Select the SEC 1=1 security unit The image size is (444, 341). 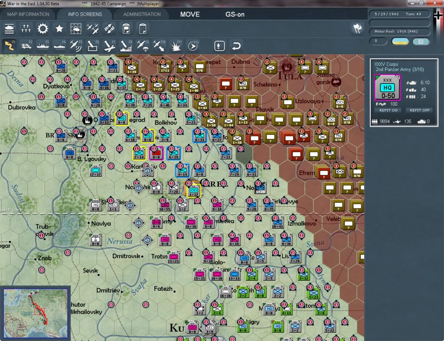[x=113, y=205]
